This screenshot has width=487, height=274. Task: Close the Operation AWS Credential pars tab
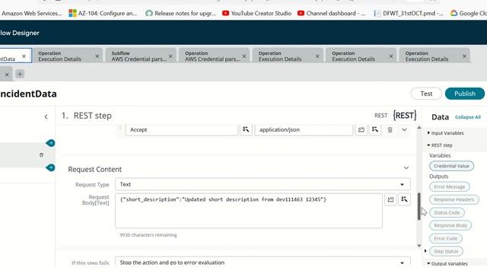(x=244, y=56)
